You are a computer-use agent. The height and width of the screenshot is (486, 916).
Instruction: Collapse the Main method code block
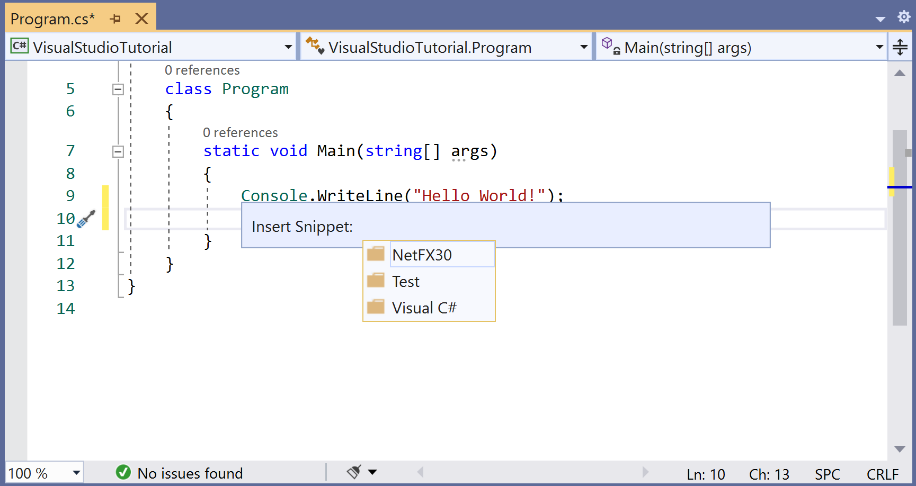click(x=118, y=152)
